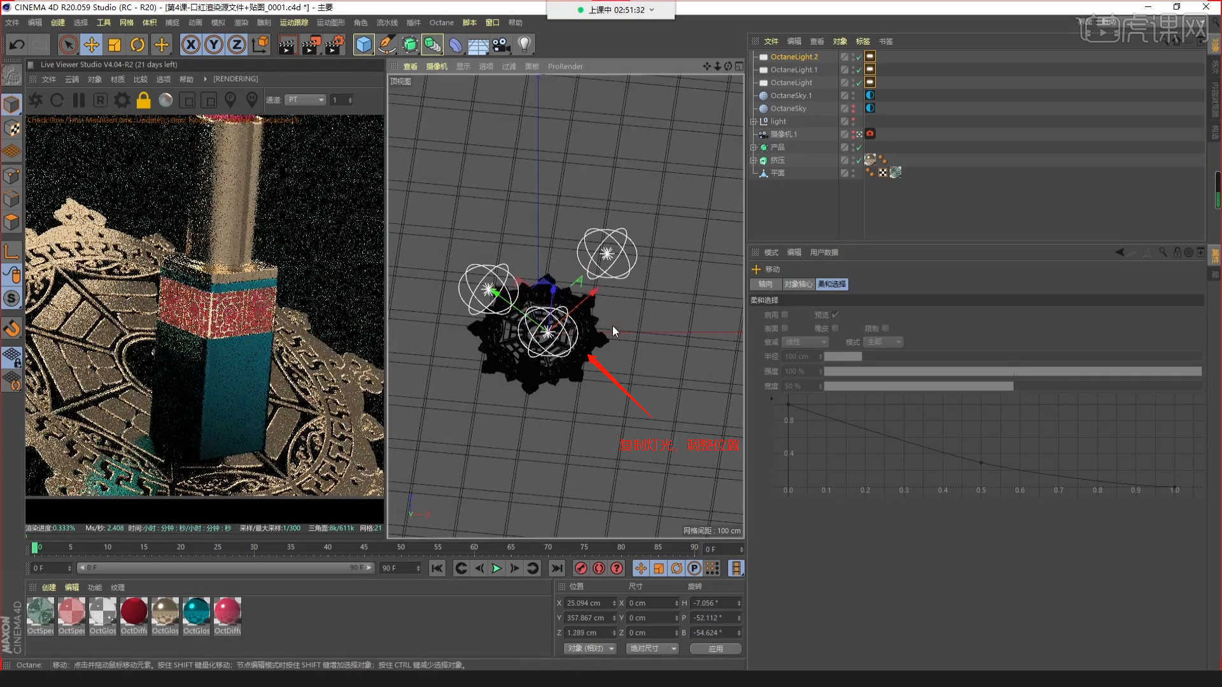Click the Undo arrow icon
Image resolution: width=1222 pixels, height=687 pixels.
[x=17, y=45]
